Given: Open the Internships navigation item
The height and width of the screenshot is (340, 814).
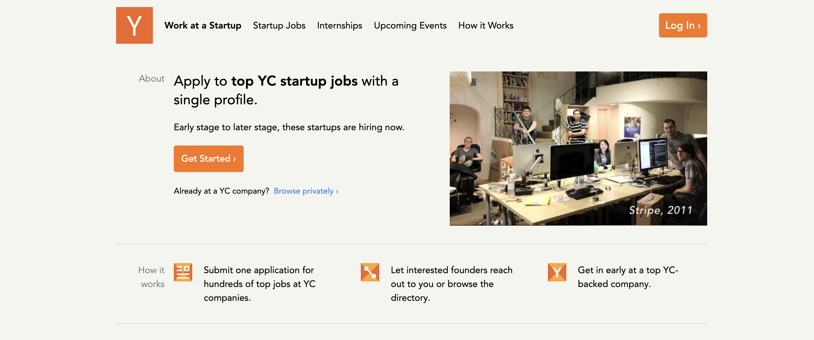Looking at the screenshot, I should click(339, 25).
